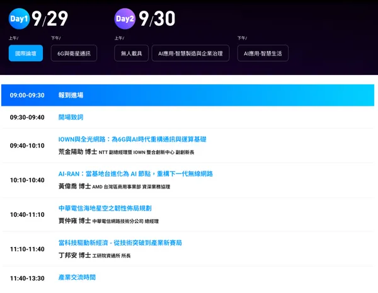378x293 pixels.
Task: Click the 9/29 date heading
Action: (50, 18)
